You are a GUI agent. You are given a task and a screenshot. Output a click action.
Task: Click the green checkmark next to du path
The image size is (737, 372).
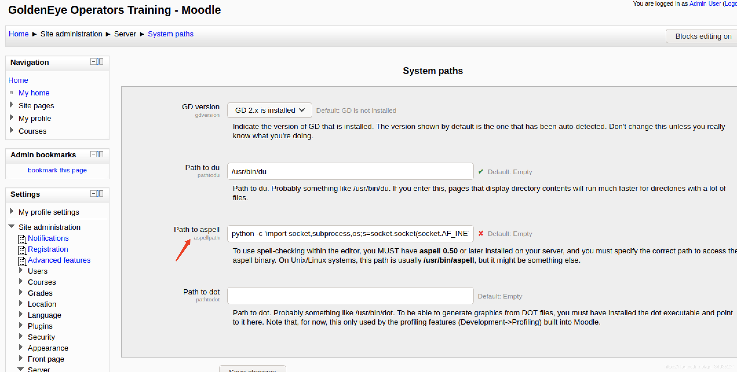click(x=481, y=171)
